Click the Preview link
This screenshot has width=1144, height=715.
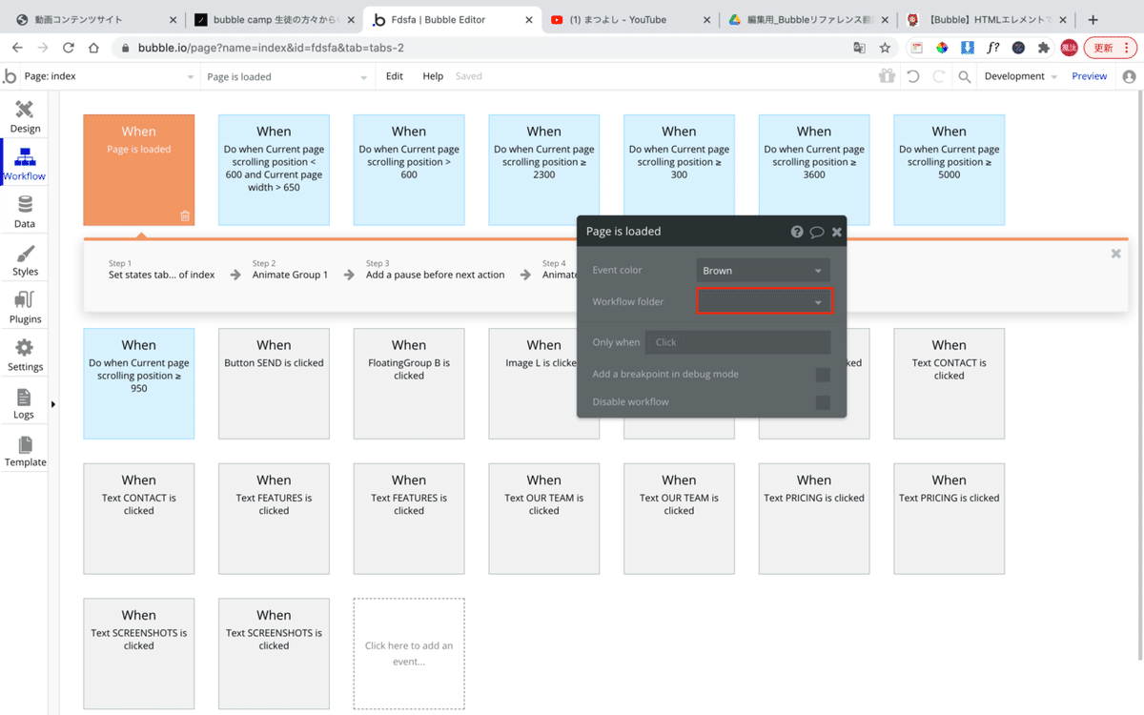pyautogui.click(x=1089, y=76)
